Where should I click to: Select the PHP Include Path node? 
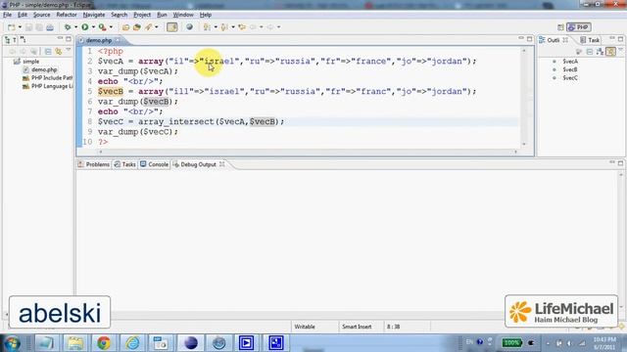coord(48,78)
